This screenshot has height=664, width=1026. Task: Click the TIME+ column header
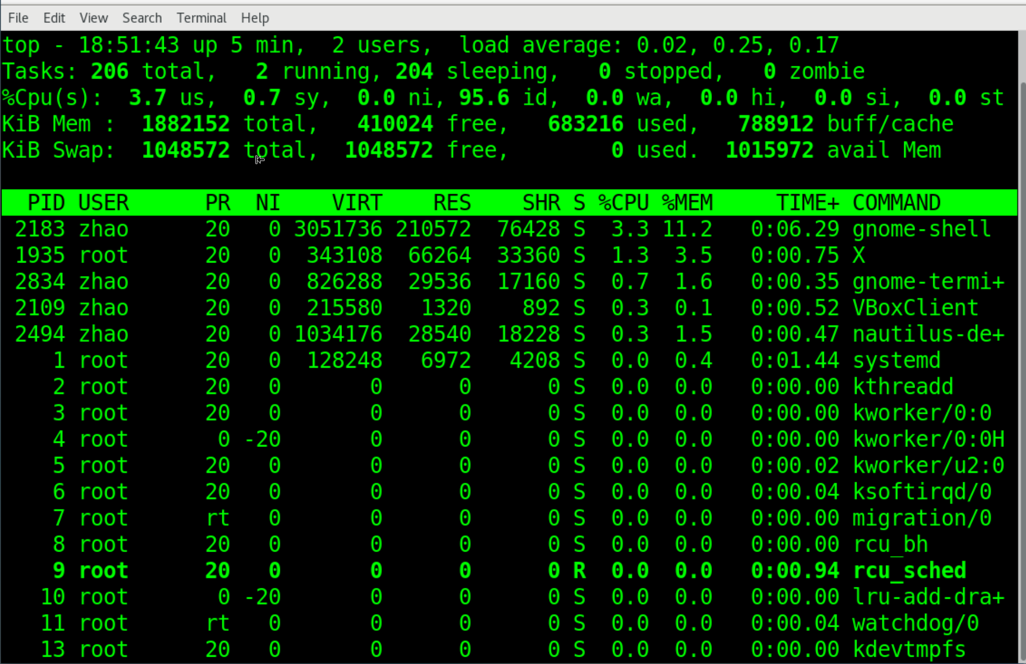807,203
